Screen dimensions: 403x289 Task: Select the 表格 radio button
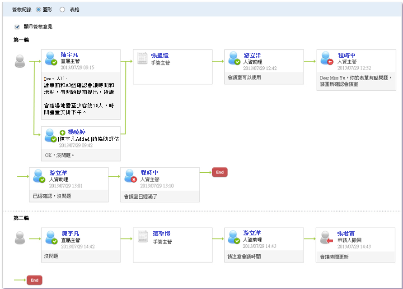click(62, 9)
